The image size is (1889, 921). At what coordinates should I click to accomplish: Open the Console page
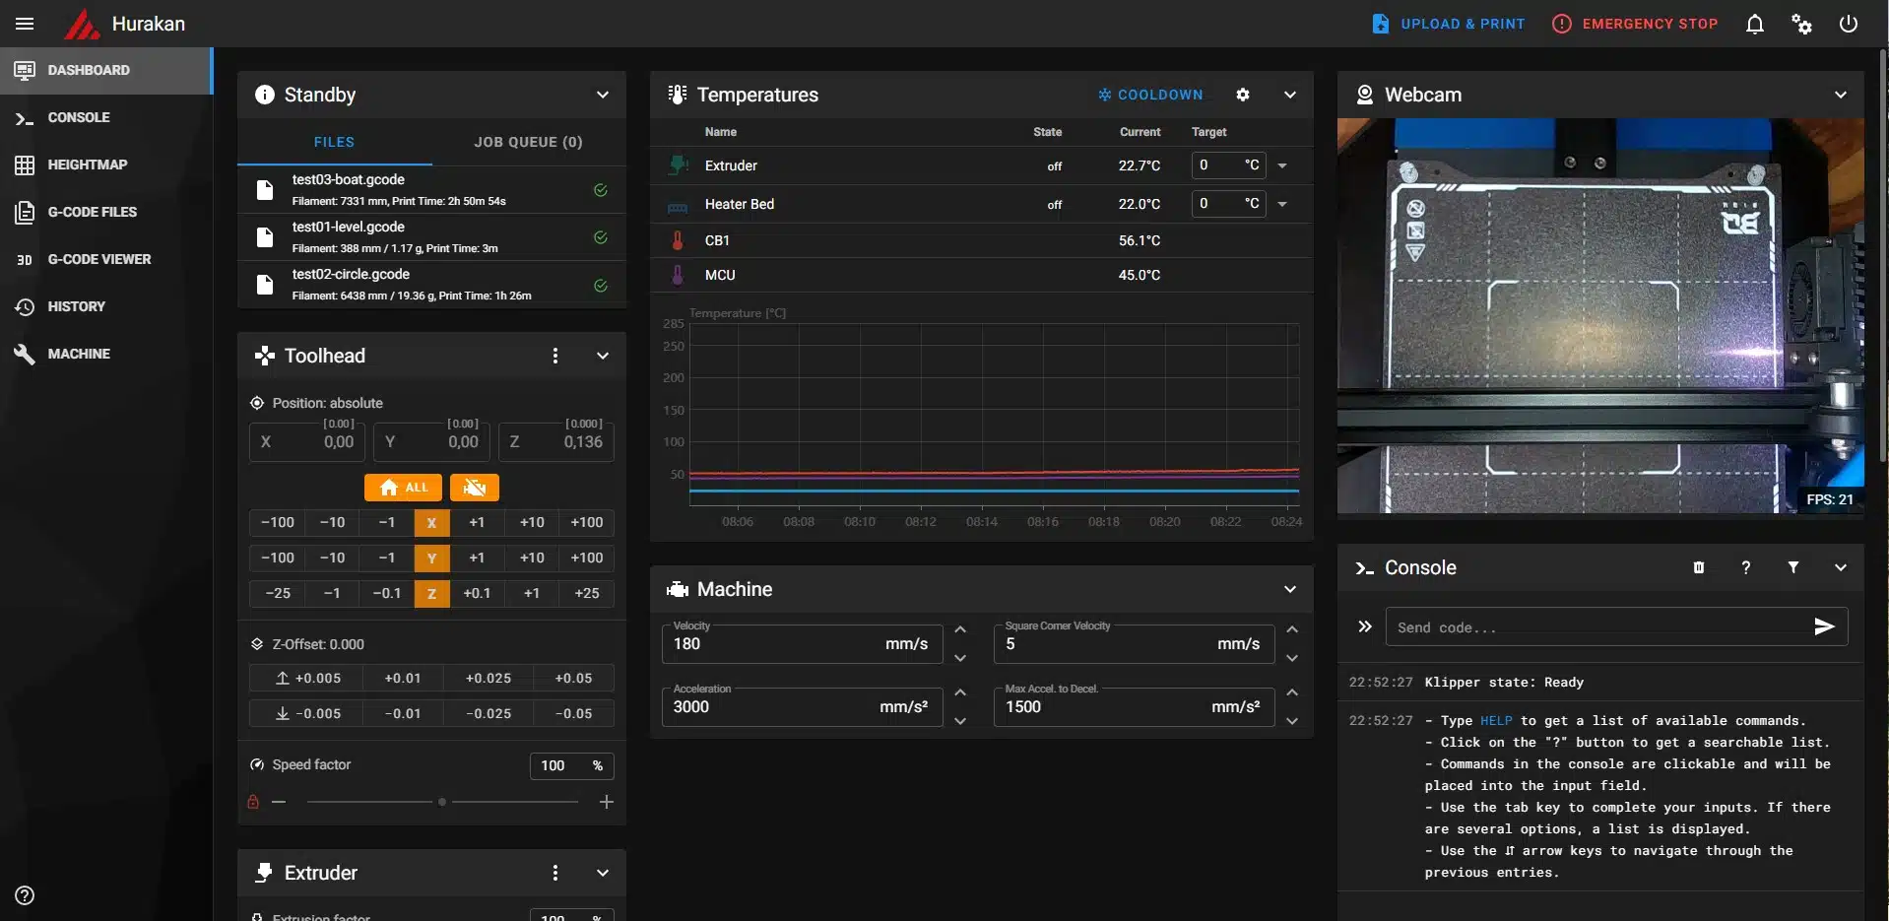[x=106, y=117]
